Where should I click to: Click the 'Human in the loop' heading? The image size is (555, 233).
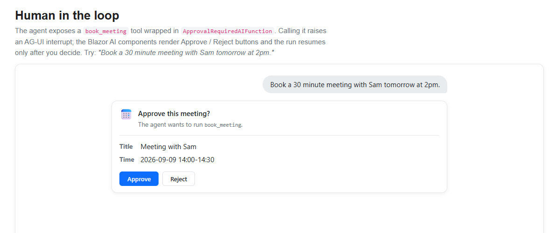67,15
